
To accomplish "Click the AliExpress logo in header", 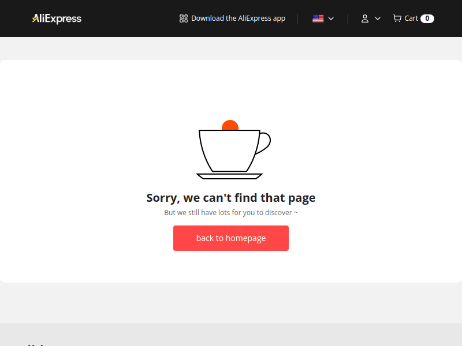I will pyautogui.click(x=57, y=18).
